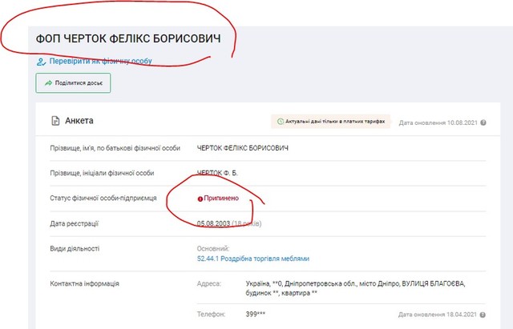Click the masked phone number 399***
This screenshot has height=329, width=513.
pyautogui.click(x=257, y=313)
